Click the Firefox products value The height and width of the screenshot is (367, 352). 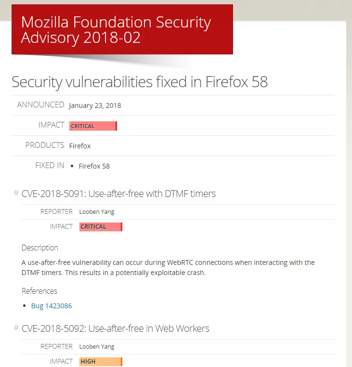[x=80, y=146]
